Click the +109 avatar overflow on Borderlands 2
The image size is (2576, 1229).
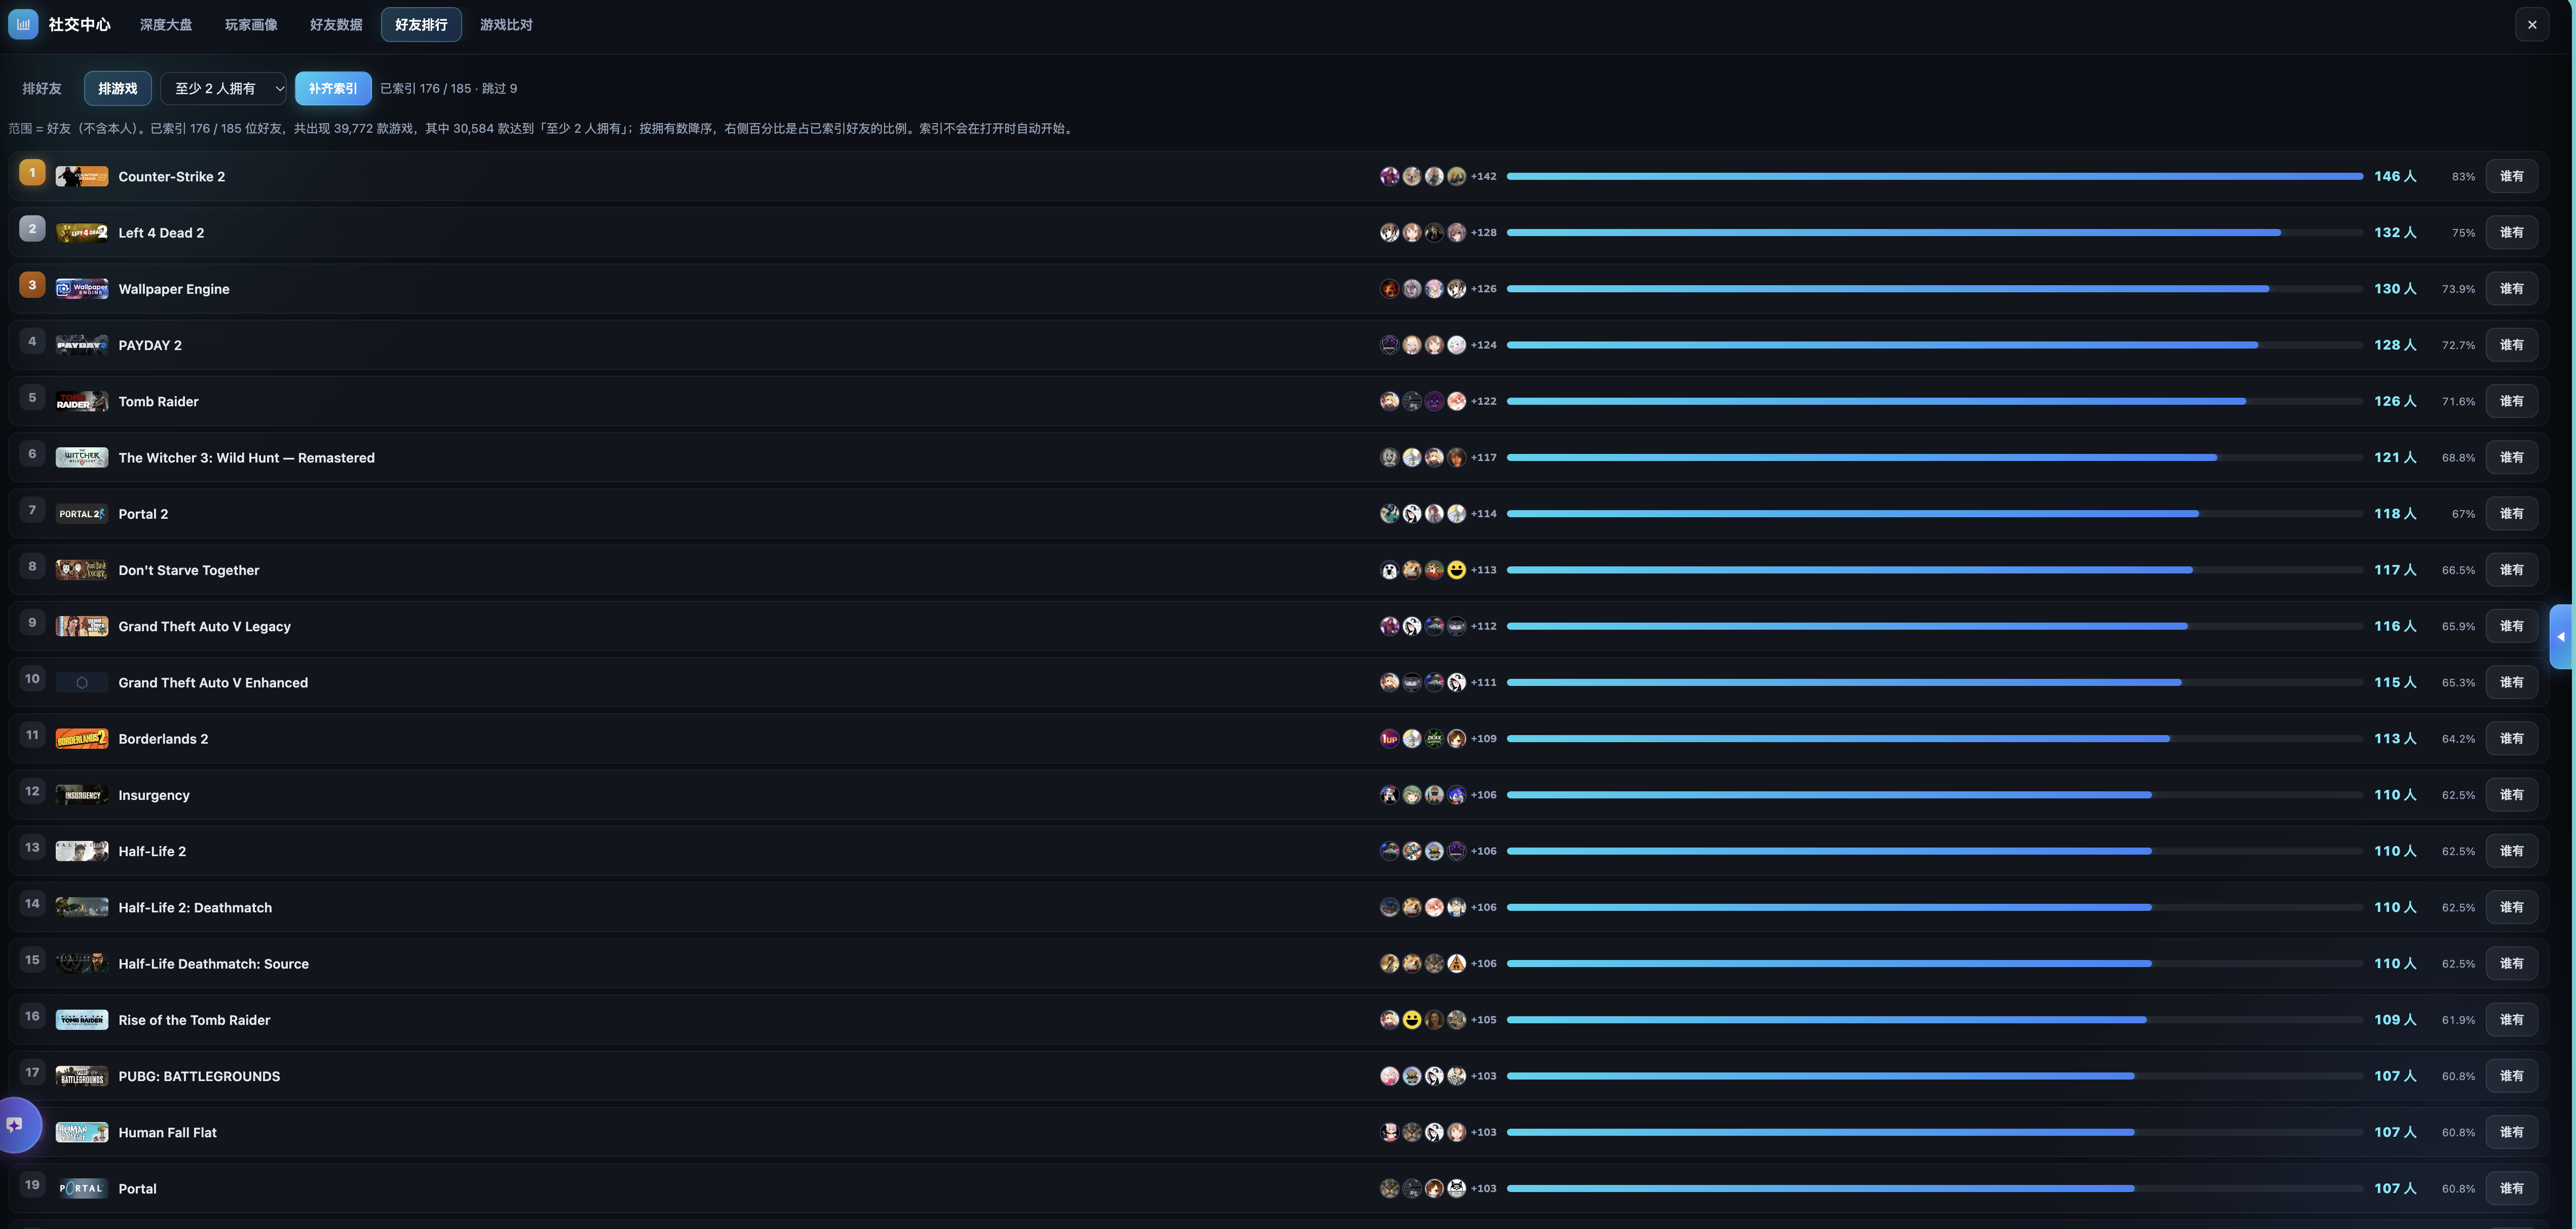1484,739
